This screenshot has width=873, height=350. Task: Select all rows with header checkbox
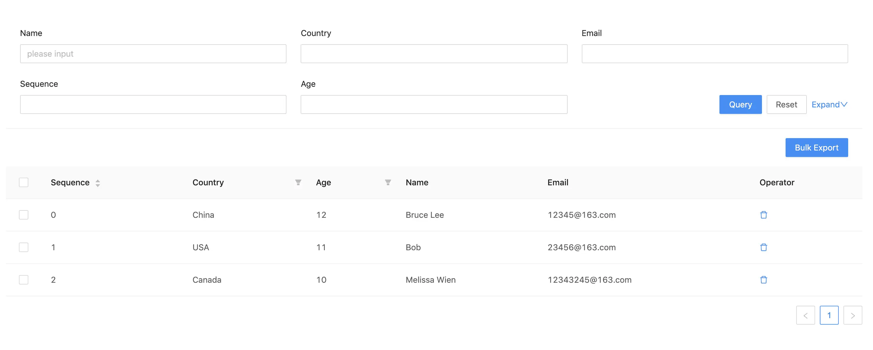point(24,182)
